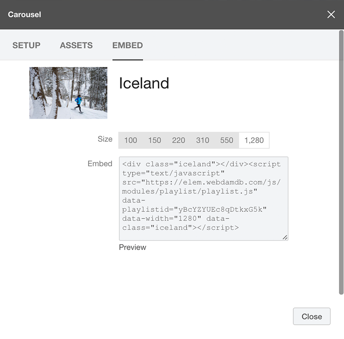Click the Iceland snowy forest thumbnail
The width and height of the screenshot is (344, 339).
pyautogui.click(x=68, y=93)
